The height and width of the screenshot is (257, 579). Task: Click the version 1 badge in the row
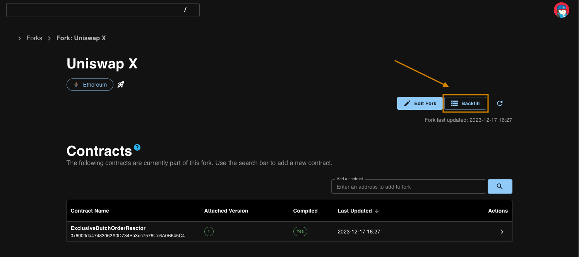click(x=209, y=231)
